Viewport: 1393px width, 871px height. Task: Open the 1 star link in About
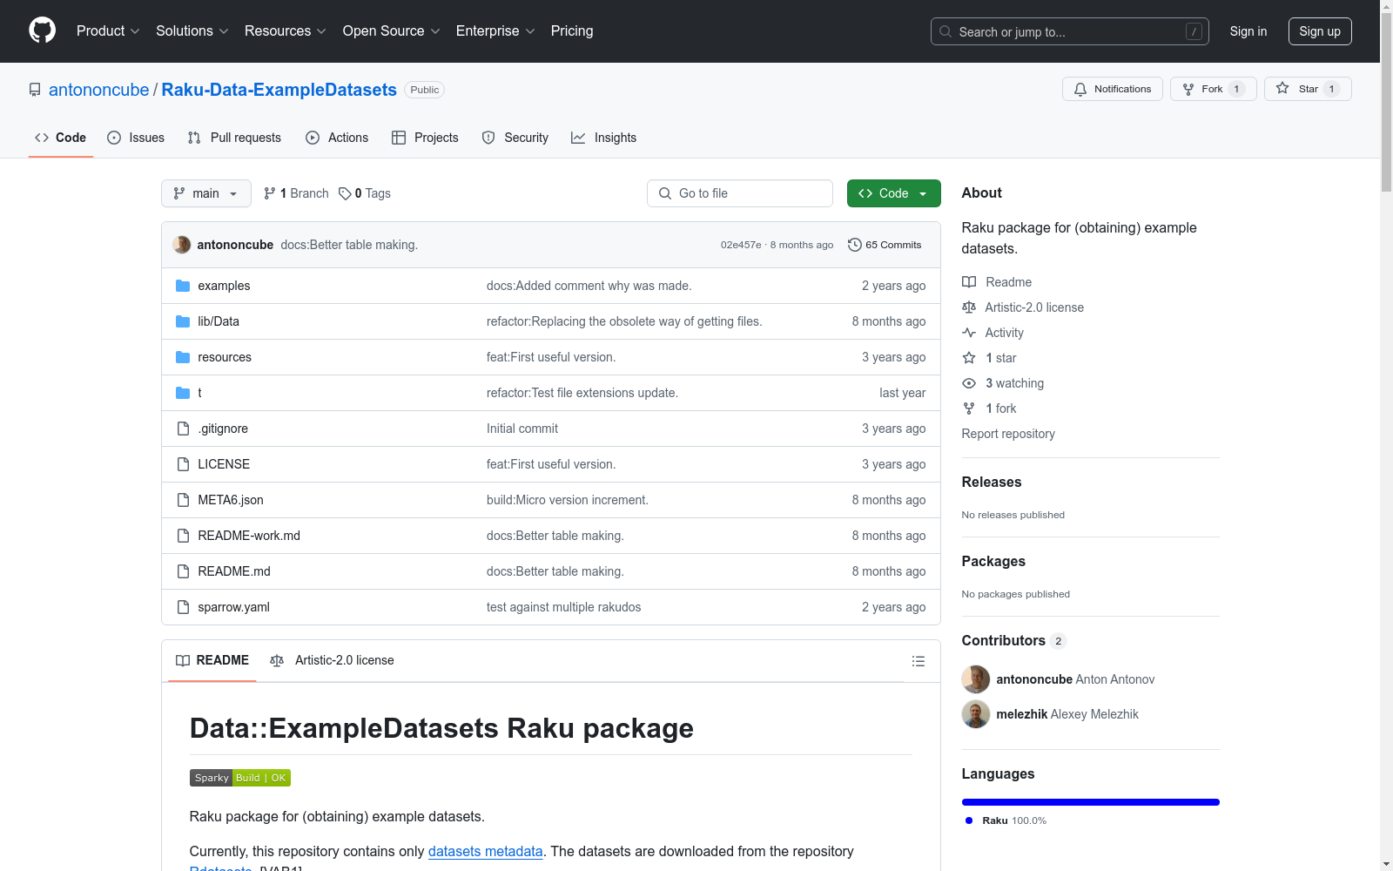point(1001,358)
